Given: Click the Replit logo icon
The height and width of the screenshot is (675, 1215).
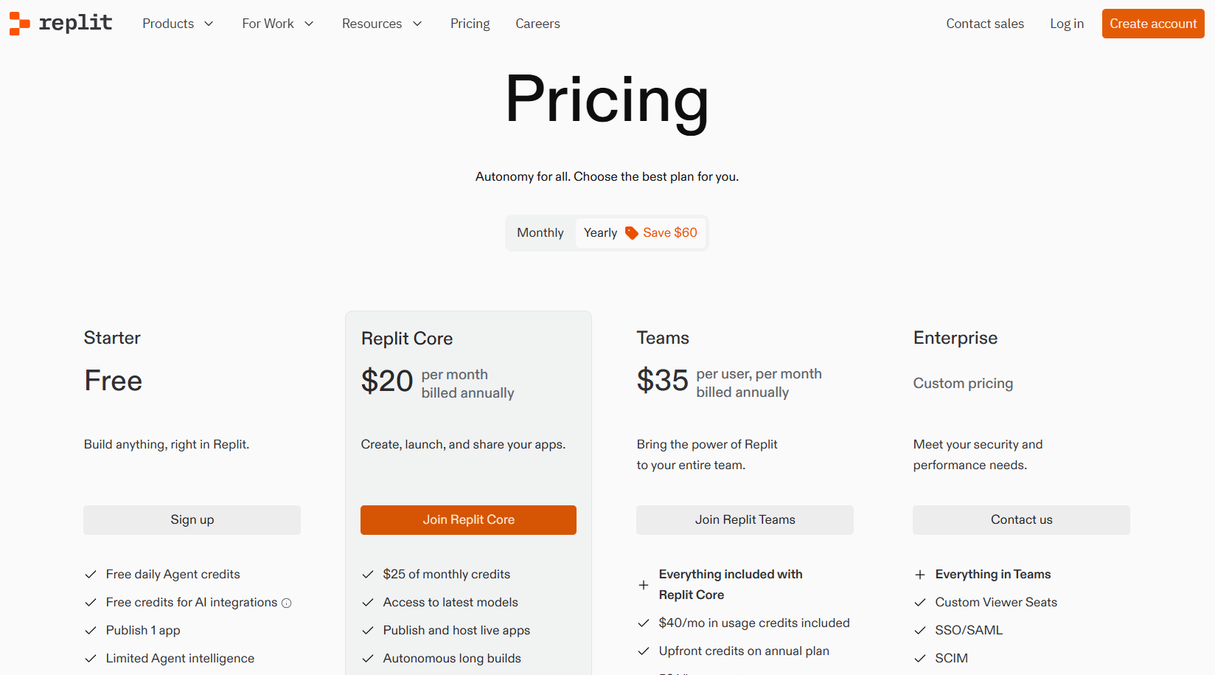Looking at the screenshot, I should tap(20, 24).
